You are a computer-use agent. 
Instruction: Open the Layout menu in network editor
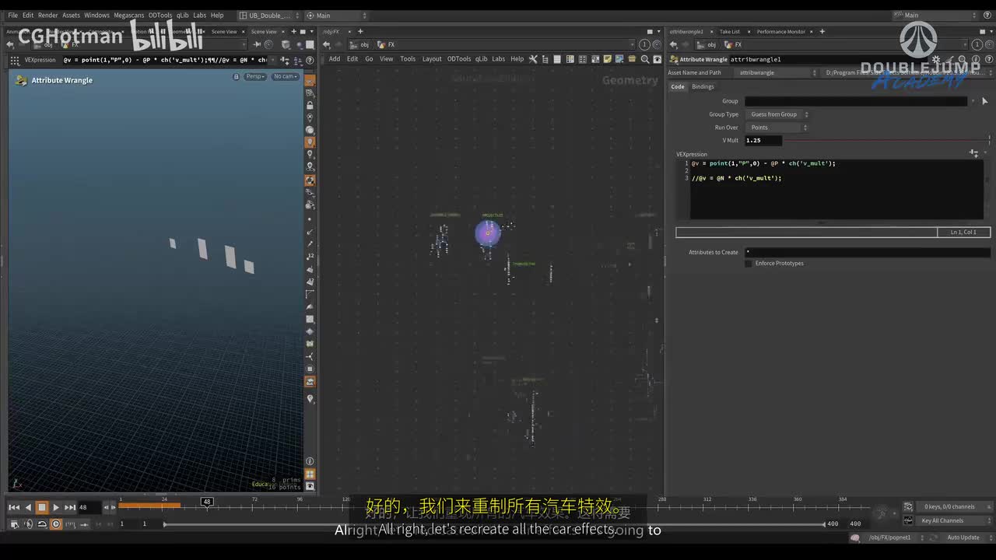[432, 59]
